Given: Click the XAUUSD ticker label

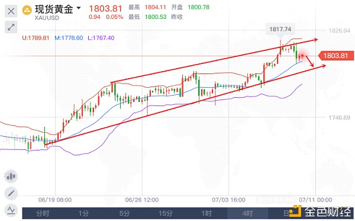Looking at the screenshot, I should pyautogui.click(x=47, y=18).
